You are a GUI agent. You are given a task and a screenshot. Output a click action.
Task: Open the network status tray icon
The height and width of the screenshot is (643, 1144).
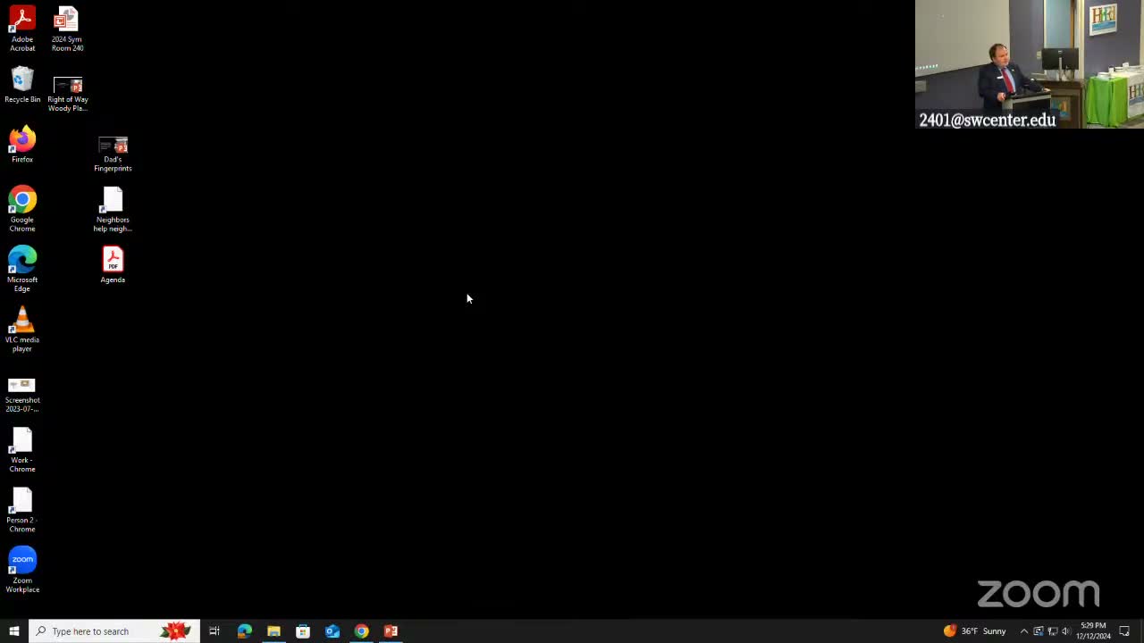1052,631
